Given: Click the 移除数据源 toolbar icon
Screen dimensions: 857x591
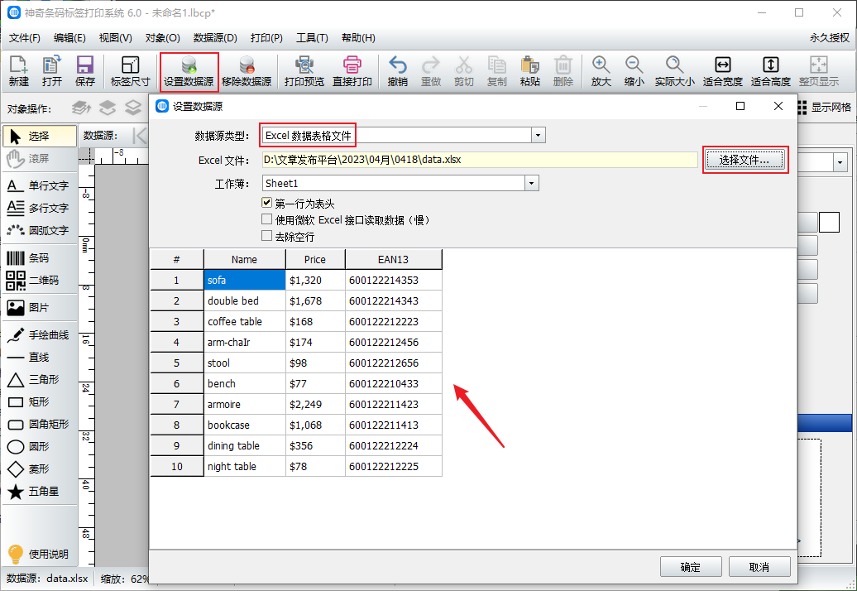Looking at the screenshot, I should click(247, 66).
